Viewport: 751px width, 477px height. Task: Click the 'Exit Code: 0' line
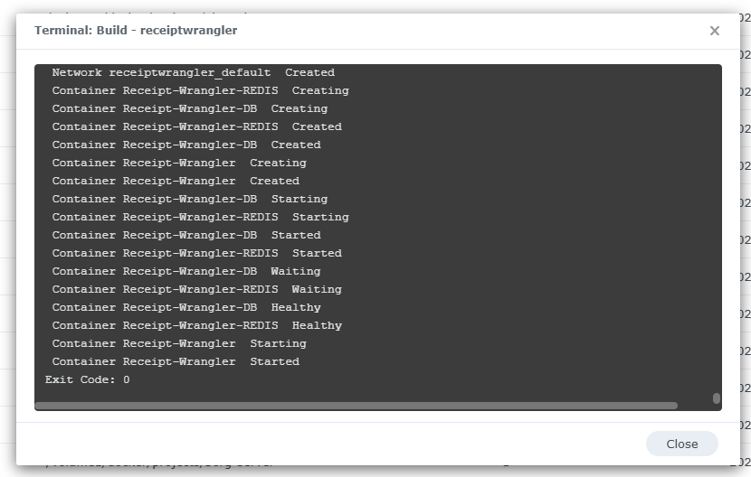coord(88,379)
